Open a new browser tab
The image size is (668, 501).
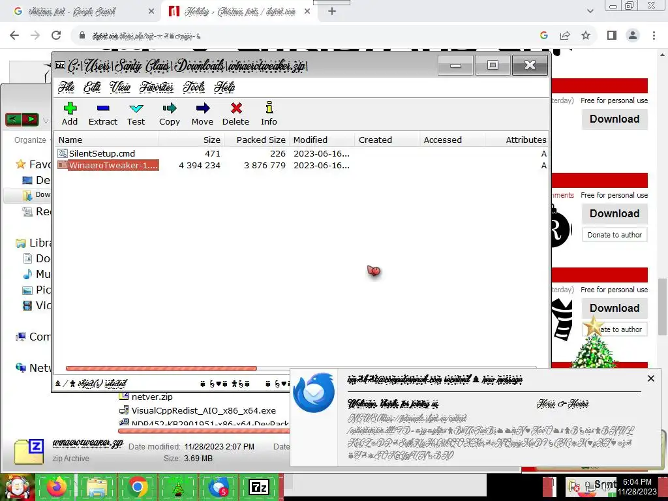pyautogui.click(x=332, y=12)
